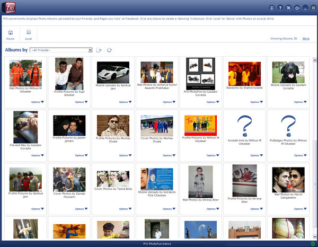Expand Options for Randoms by Shahid Solanki
This screenshot has height=247, width=318.
(257, 102)
